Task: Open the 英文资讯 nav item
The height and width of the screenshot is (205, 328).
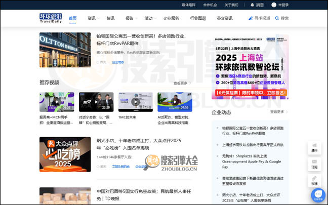Action: click(x=225, y=18)
